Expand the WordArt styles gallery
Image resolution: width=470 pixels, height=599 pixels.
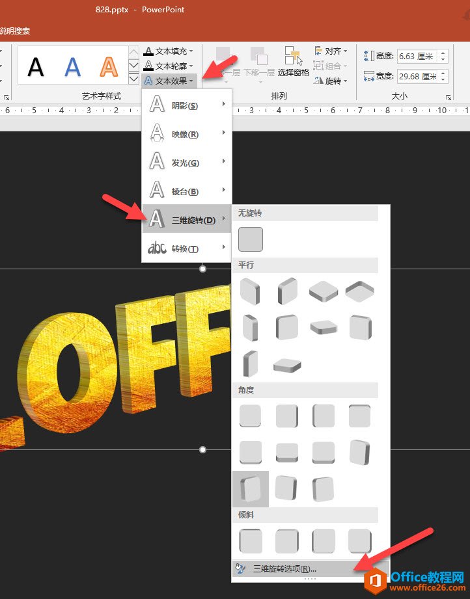click(x=133, y=79)
